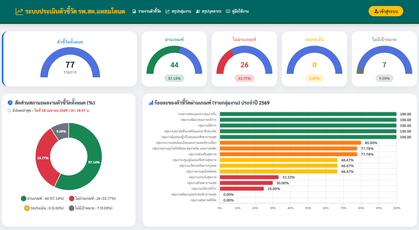This screenshot has width=419, height=230.
Task: Click the yellow รอประเมิน legend color swatch
Action: tap(27, 208)
